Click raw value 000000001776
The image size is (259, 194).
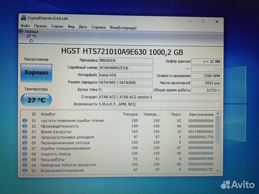[201, 137]
